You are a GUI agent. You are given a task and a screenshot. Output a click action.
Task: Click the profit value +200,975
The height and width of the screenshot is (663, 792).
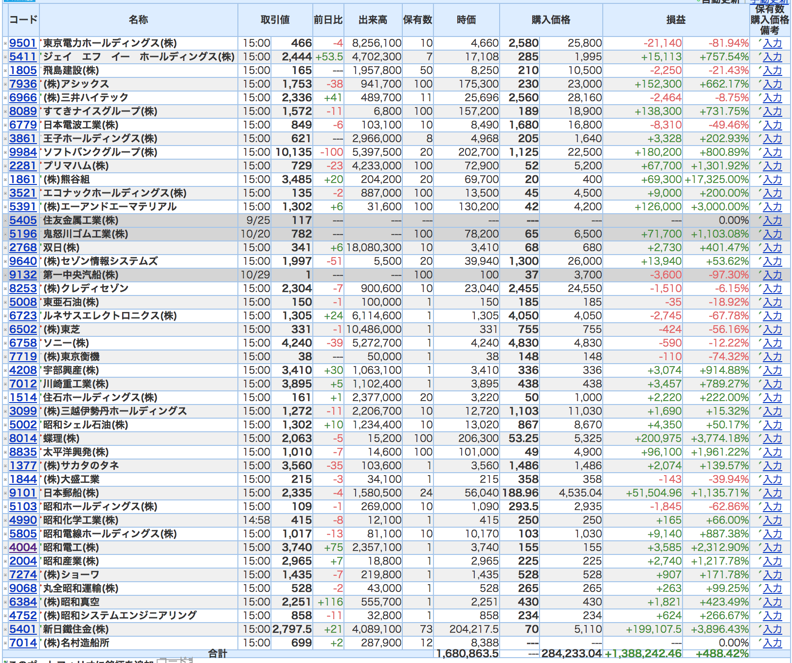658,439
